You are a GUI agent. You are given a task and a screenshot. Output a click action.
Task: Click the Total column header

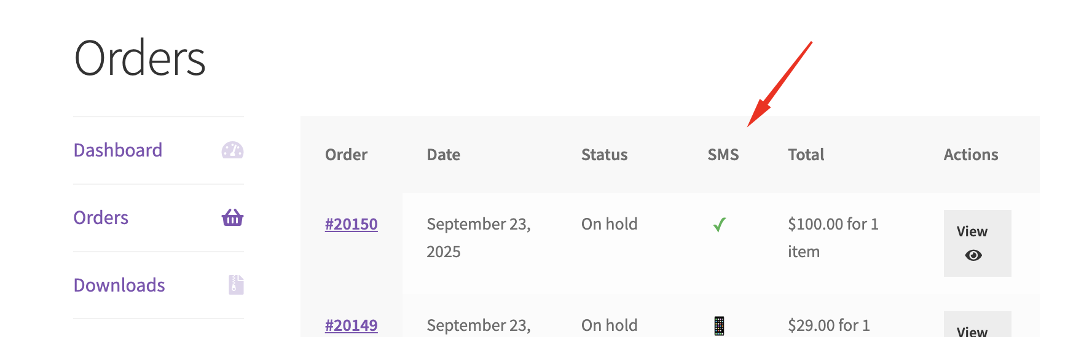tap(806, 155)
